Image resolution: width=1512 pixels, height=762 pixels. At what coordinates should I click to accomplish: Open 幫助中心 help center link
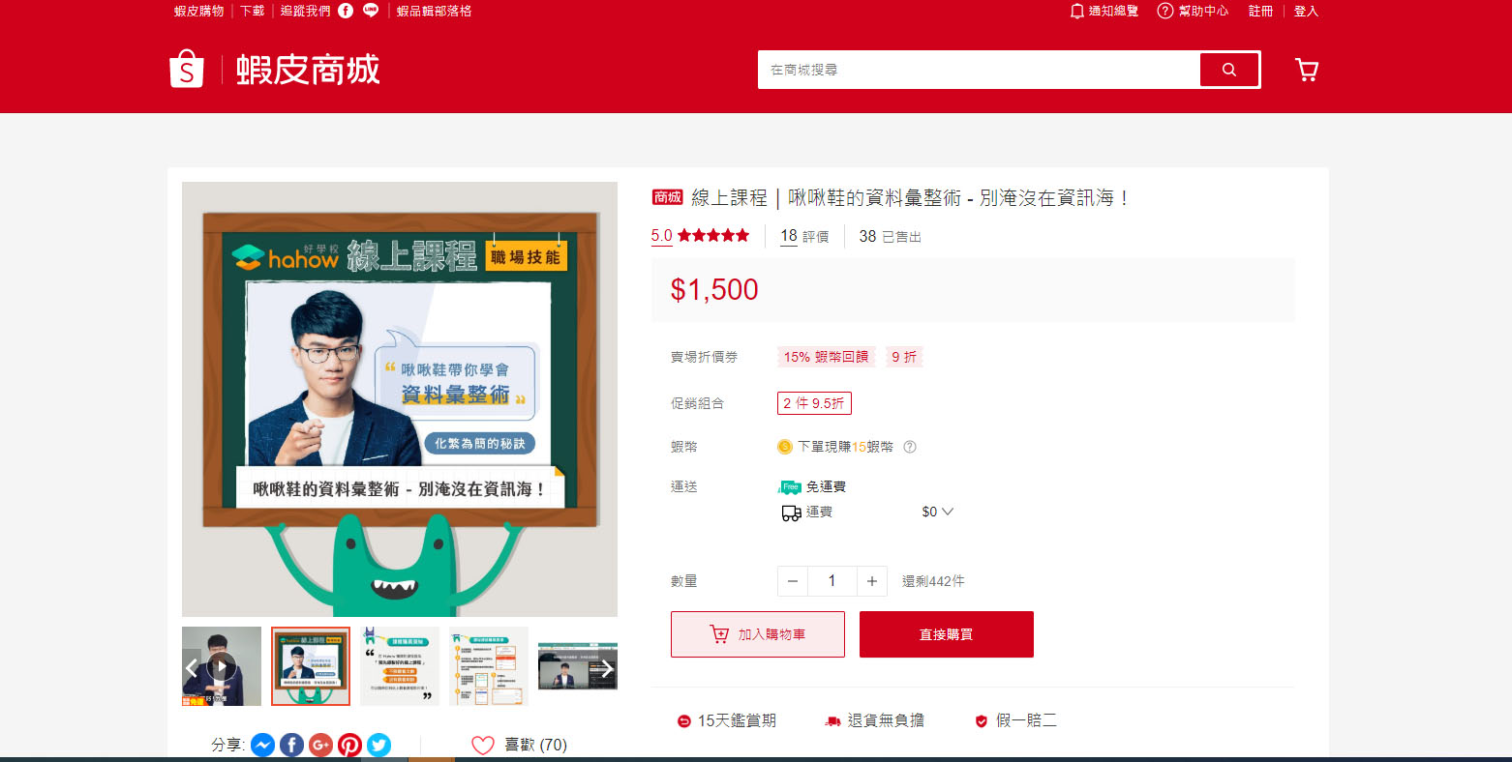[1194, 11]
